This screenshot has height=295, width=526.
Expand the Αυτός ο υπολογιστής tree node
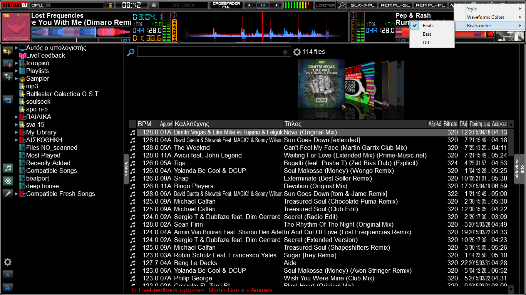17,48
